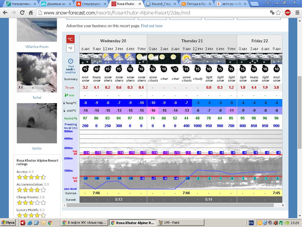The height and width of the screenshot is (227, 302).
Task: Click the freezing level value '1000'
Action: [x=197, y=126]
